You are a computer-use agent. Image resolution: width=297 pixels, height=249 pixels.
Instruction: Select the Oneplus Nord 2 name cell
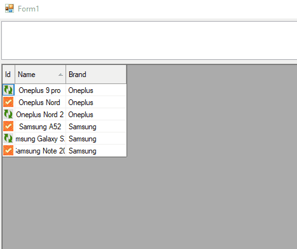pos(40,114)
